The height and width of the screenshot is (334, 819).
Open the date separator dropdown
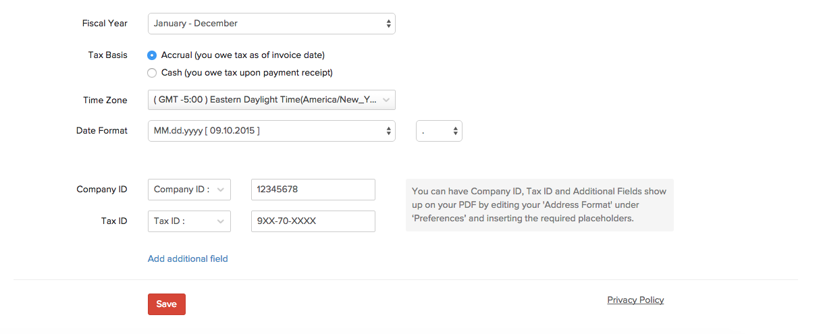pyautogui.click(x=438, y=131)
